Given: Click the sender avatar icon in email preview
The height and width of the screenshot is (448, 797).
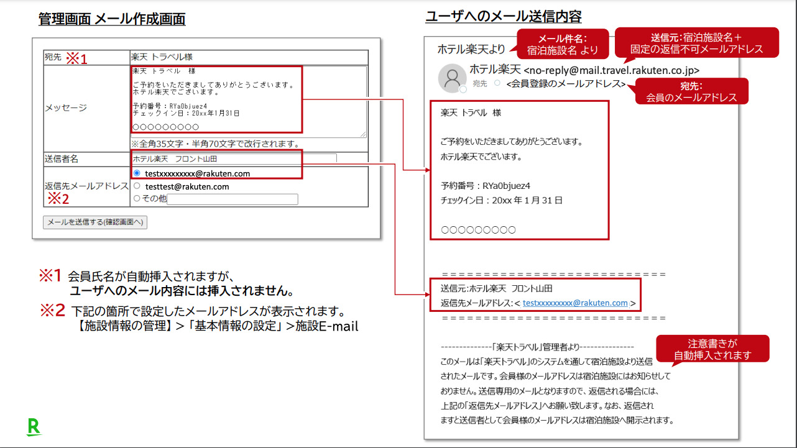Looking at the screenshot, I should tap(453, 78).
